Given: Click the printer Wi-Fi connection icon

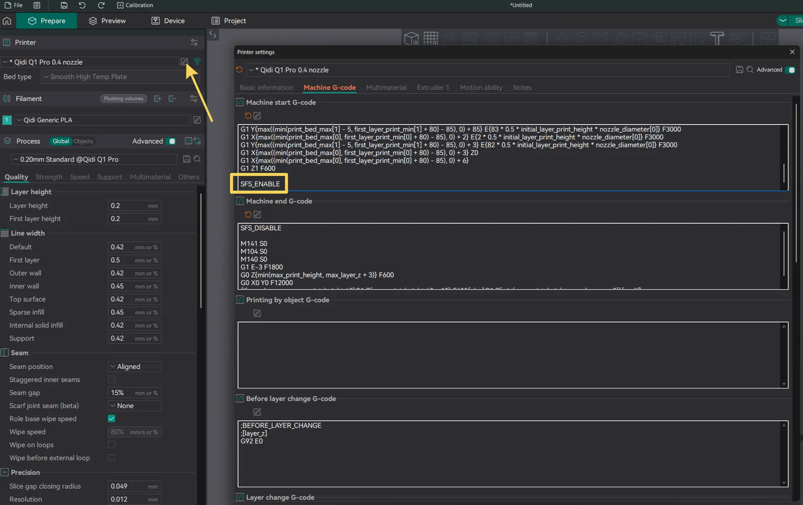Looking at the screenshot, I should (x=197, y=62).
